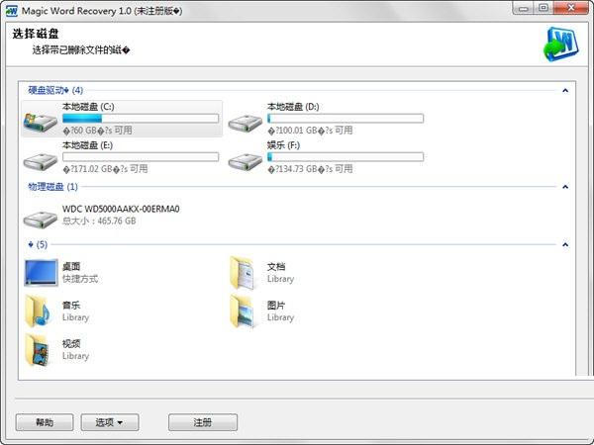Select the WDC WD5000AAKX physical disk icon
This screenshot has width=594, height=445.
pyautogui.click(x=41, y=219)
